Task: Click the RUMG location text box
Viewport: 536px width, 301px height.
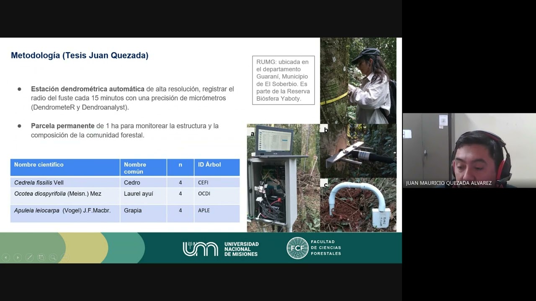Action: (283, 80)
